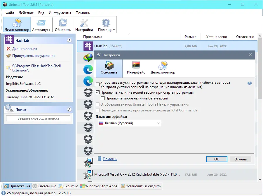Click the broom icon for forced removal
This screenshot has height=196, width=263.
coord(8,56)
